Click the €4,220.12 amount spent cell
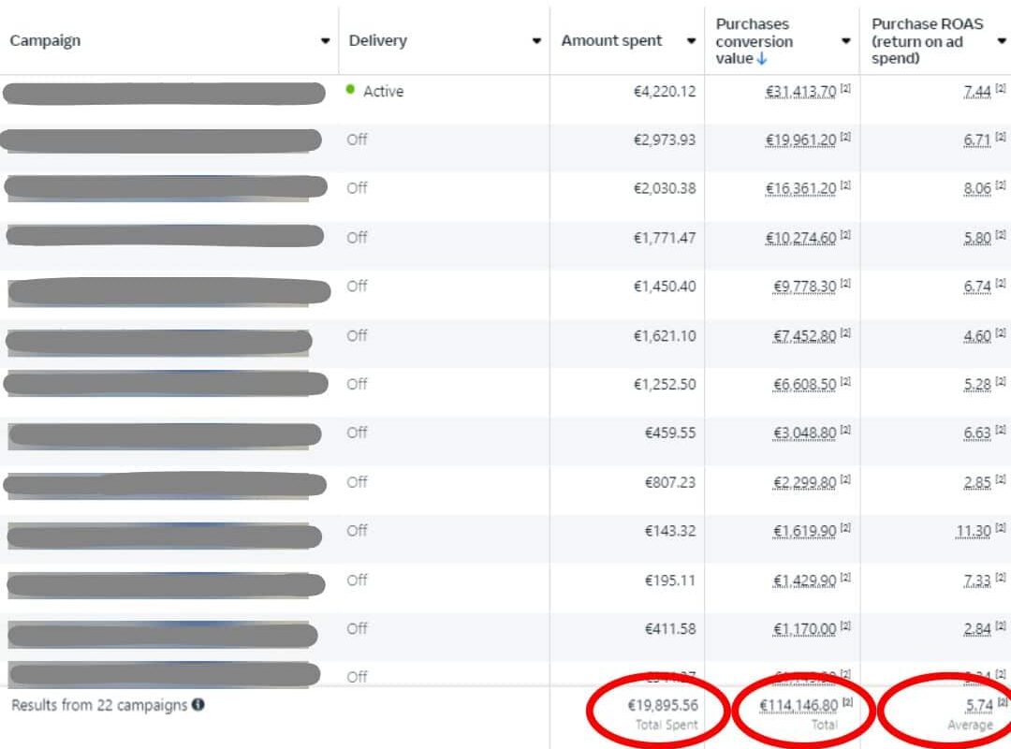 coord(664,91)
